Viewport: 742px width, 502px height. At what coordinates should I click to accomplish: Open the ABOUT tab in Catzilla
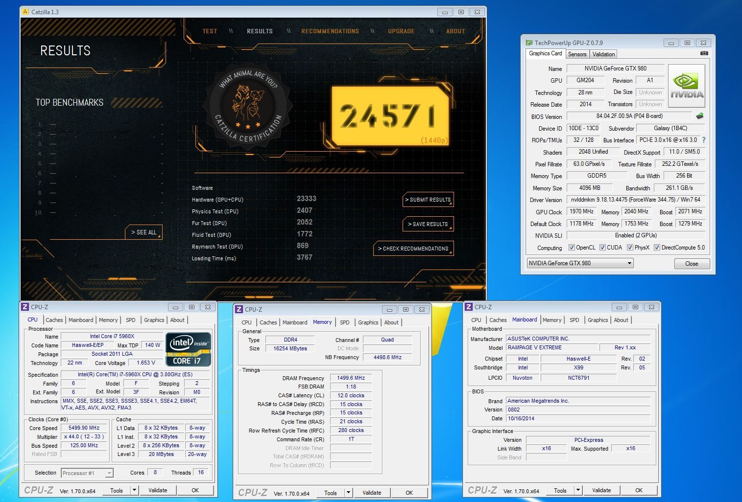[x=455, y=31]
